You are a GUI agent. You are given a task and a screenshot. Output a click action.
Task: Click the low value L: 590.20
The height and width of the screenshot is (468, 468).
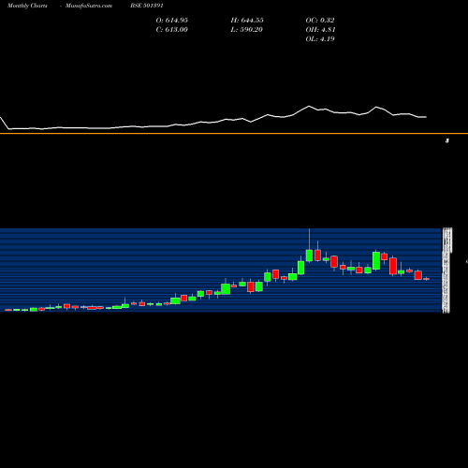point(247,29)
